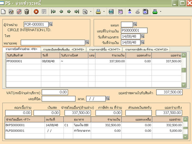
Task: Open dropdown arrow next to find icon
Action: coord(91,12)
